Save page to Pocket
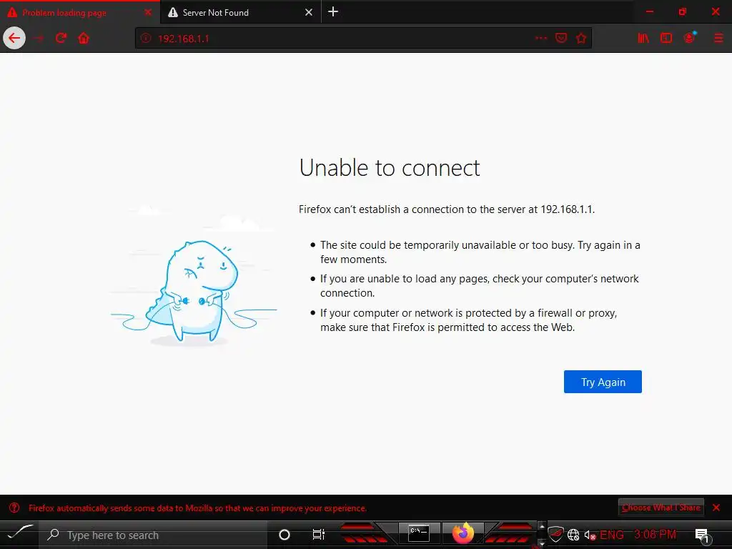732x549 pixels. pos(561,39)
